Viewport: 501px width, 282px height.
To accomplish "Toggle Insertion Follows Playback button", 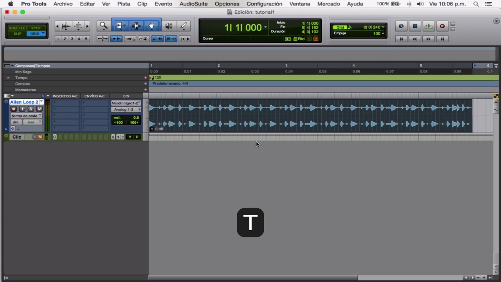I will 185,39.
